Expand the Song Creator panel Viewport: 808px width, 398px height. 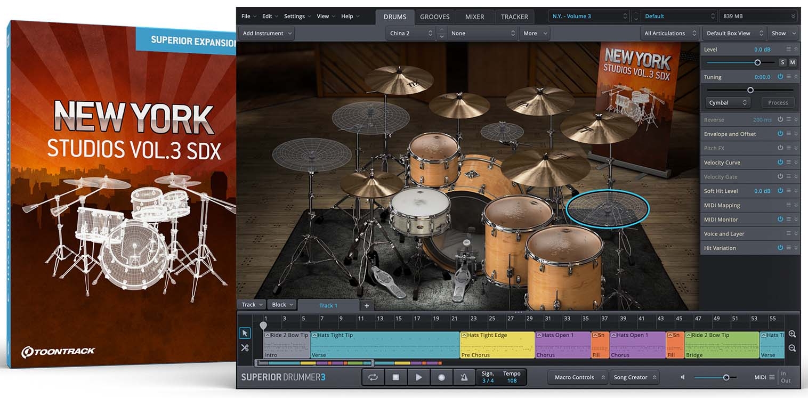[634, 377]
